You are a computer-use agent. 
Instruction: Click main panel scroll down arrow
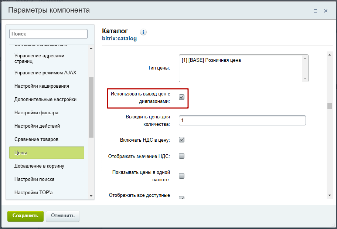[330, 195]
